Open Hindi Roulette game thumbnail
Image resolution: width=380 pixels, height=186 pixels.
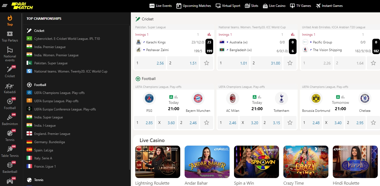(355, 162)
